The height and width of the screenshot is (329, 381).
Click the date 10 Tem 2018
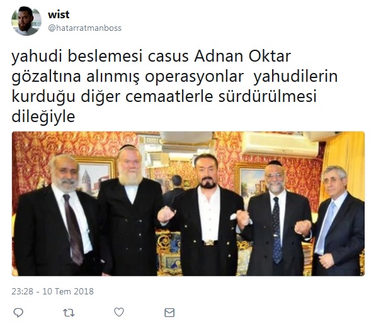point(68,291)
